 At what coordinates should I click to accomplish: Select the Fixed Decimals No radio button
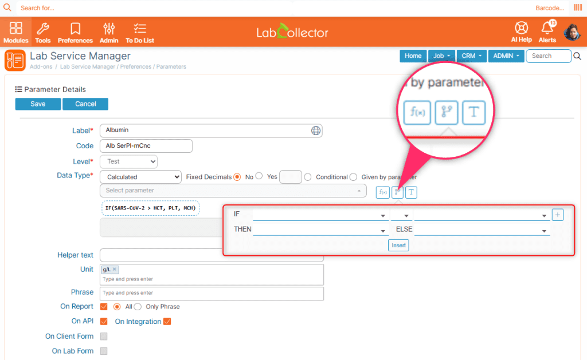(x=237, y=177)
